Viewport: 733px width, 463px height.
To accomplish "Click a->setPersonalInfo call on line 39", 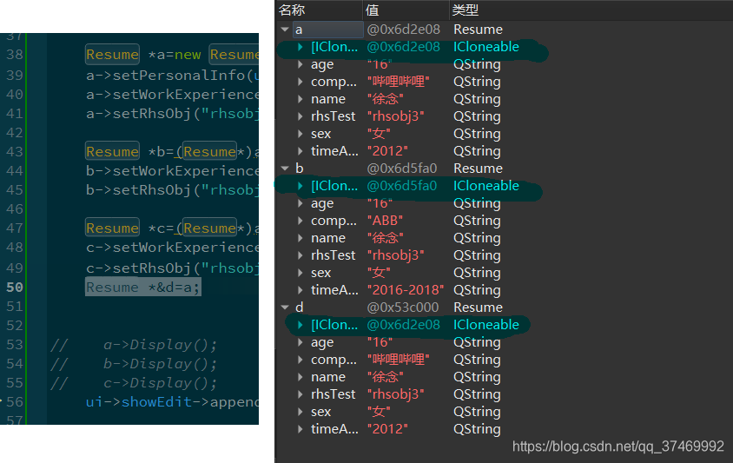I will pyautogui.click(x=172, y=76).
